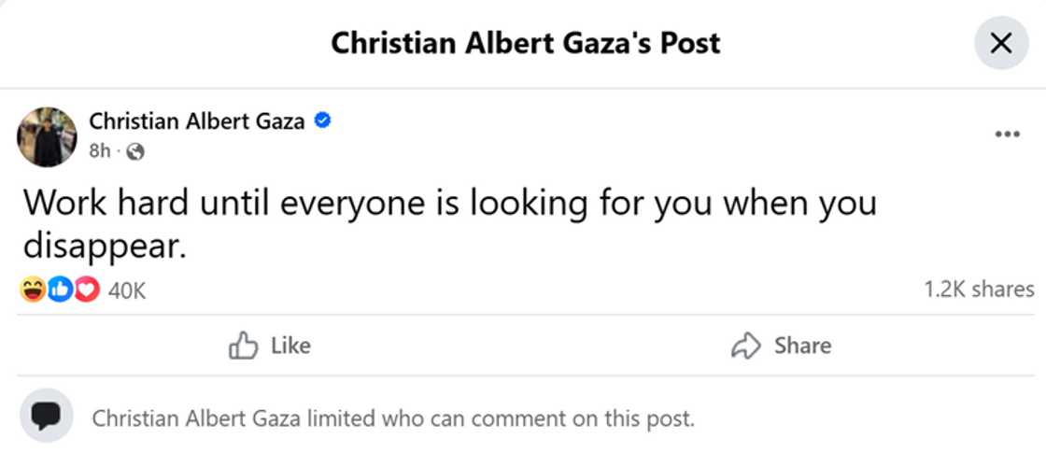Click the limited comments notice text
The image size is (1046, 467).
click(x=393, y=418)
